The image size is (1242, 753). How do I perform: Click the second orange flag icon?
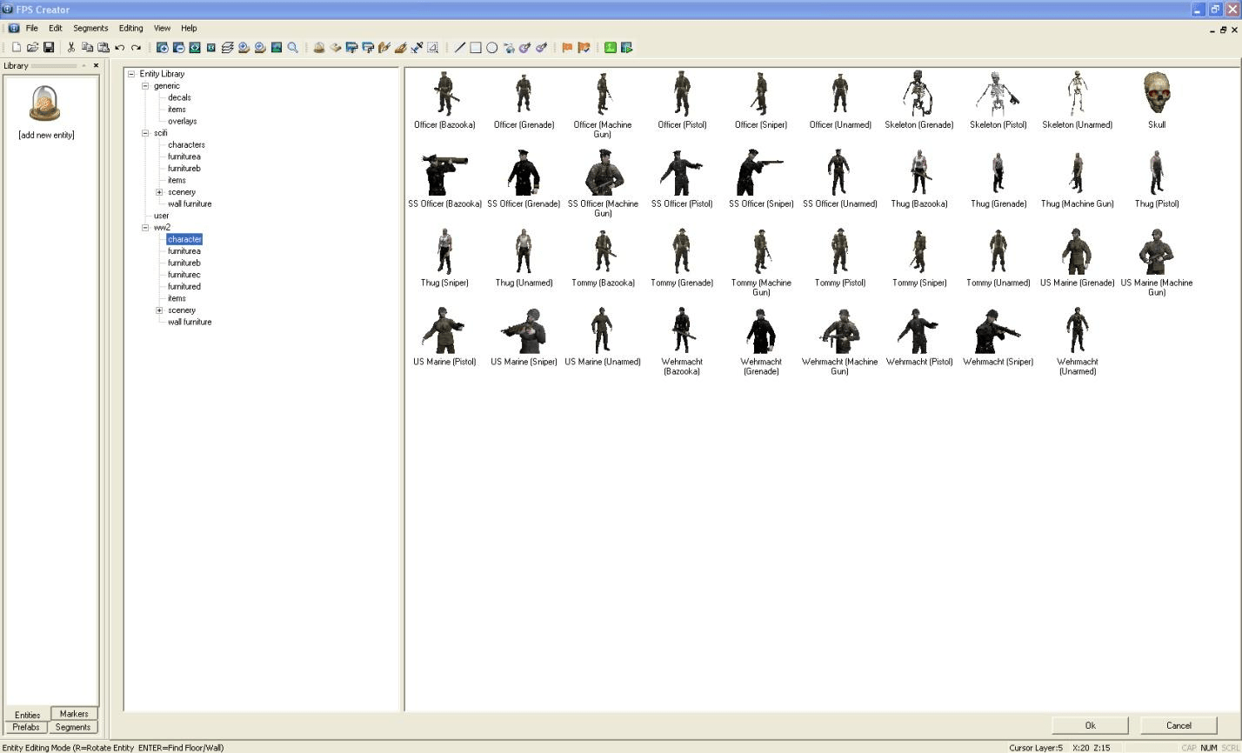tap(584, 48)
